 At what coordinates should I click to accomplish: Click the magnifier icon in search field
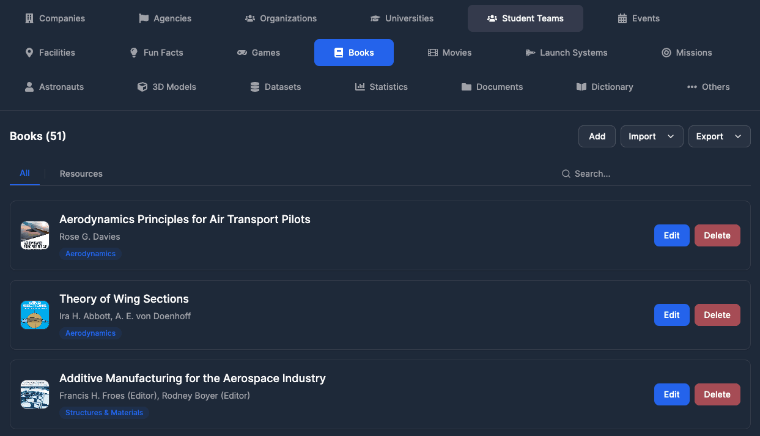(x=566, y=174)
